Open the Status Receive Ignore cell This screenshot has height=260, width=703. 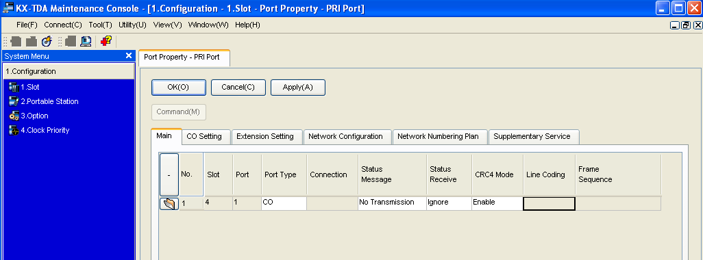click(449, 203)
